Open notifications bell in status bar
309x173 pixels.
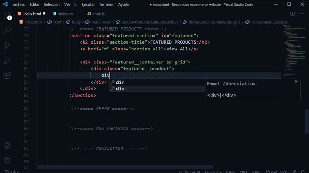pos(303,172)
